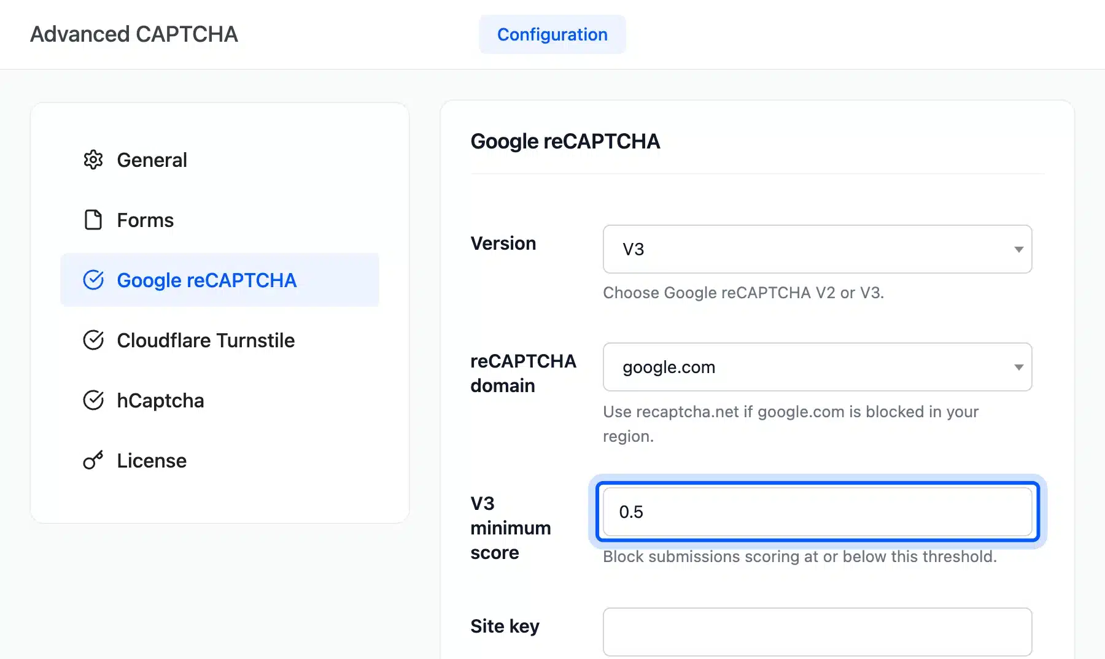Go to the Forms section

click(220, 220)
